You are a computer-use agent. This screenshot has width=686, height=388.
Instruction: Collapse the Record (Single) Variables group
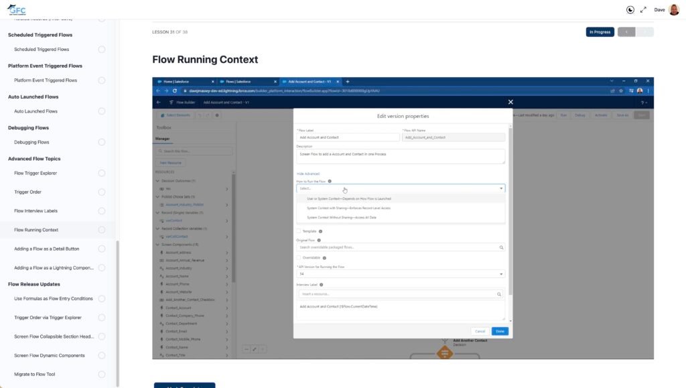[158, 213]
